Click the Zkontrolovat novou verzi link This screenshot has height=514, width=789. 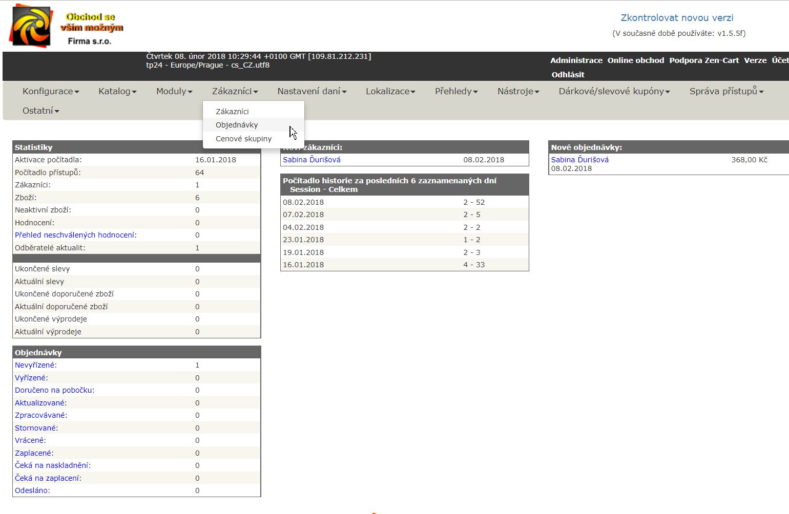tap(677, 18)
